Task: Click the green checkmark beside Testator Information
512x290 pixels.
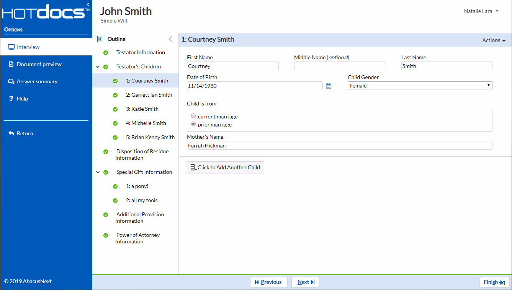Action: 105,52
